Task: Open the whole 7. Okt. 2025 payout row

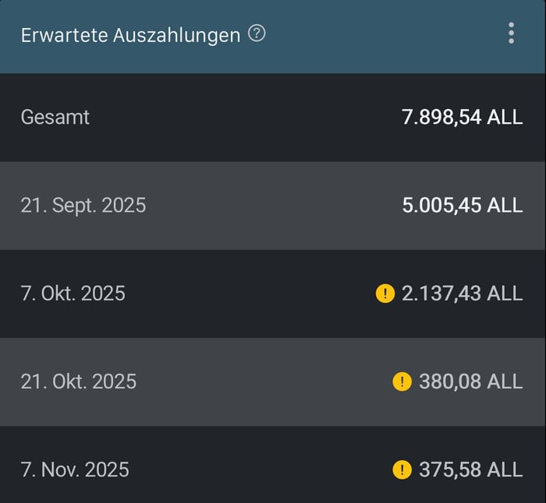Action: [234, 294]
